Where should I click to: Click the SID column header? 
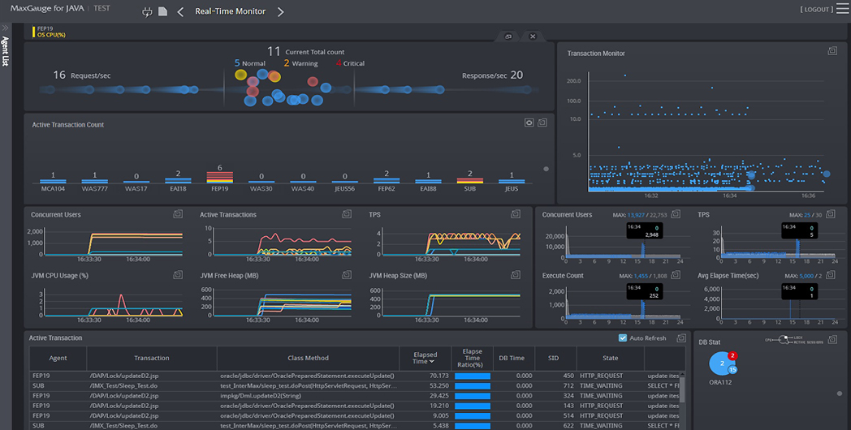[553, 358]
